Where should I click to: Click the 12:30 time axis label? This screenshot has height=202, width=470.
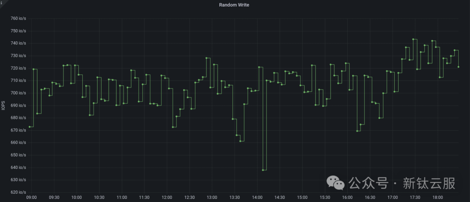[x=189, y=198]
